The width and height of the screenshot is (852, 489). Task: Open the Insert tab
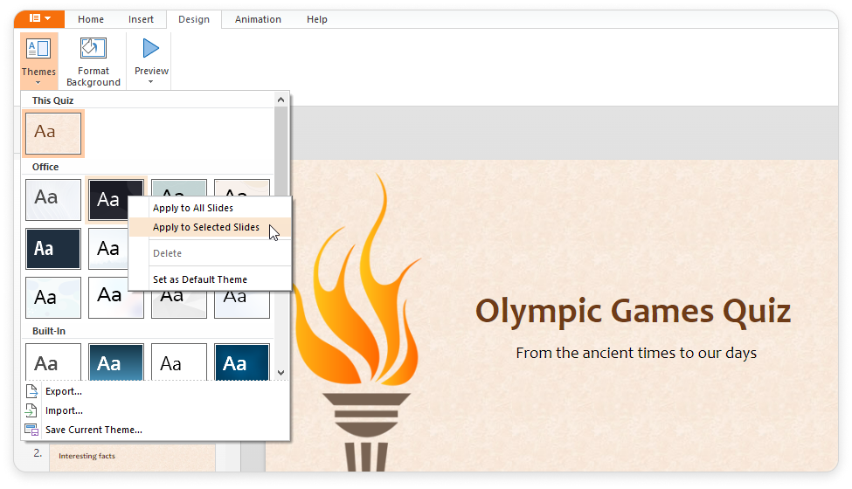[141, 19]
